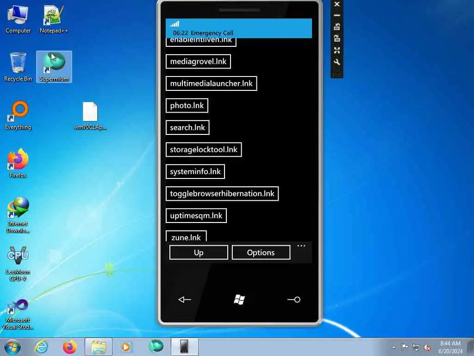Tap the phone hardware Back arrow

pyautogui.click(x=184, y=300)
